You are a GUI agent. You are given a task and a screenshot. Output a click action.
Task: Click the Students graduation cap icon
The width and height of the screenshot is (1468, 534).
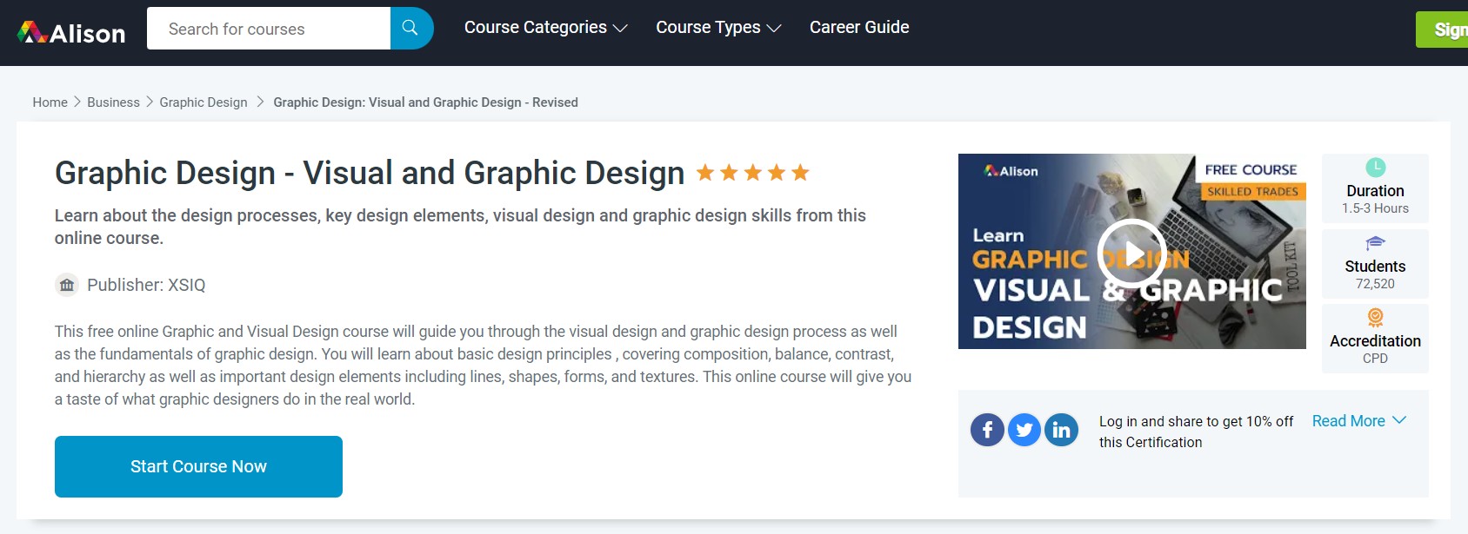coord(1375,243)
